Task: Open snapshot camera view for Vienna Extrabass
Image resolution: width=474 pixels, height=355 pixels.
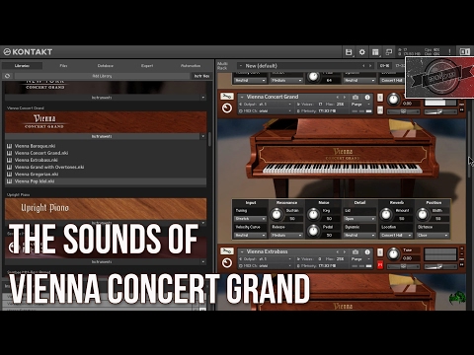Action: (x=355, y=251)
